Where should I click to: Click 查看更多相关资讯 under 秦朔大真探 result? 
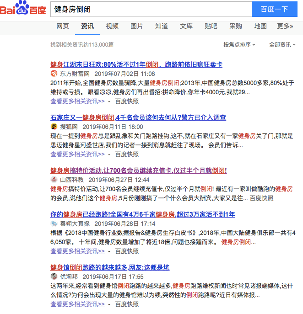click(78, 251)
